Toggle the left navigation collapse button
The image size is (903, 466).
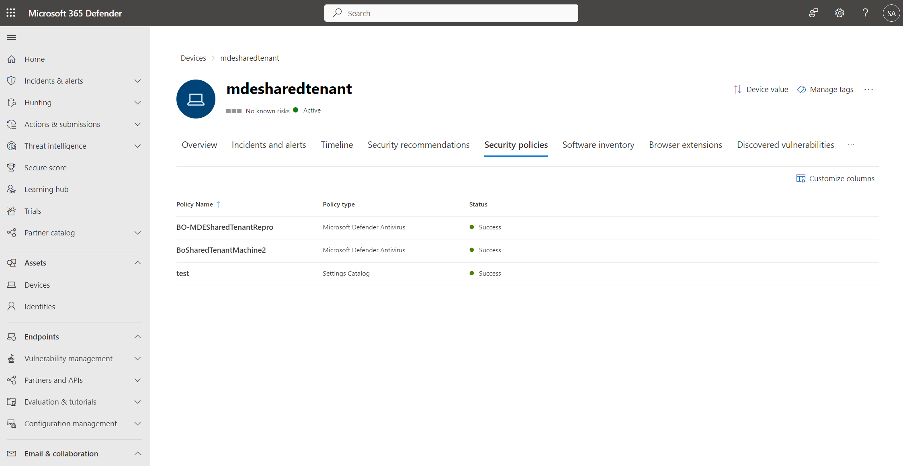tap(12, 37)
